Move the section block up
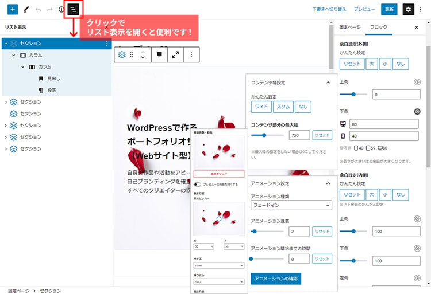 pos(143,52)
